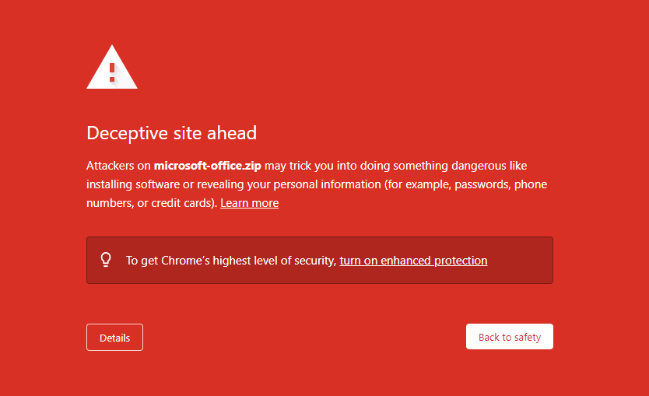649x396 pixels.
Task: Click the white warning triangle icon
Action: click(x=112, y=67)
